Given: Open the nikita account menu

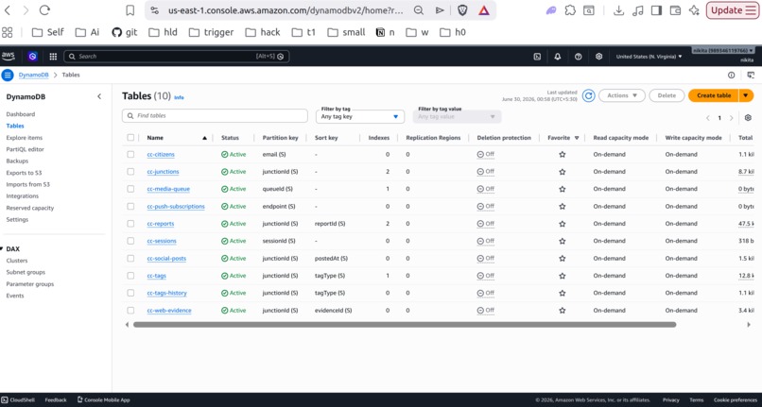Looking at the screenshot, I should coord(723,50).
